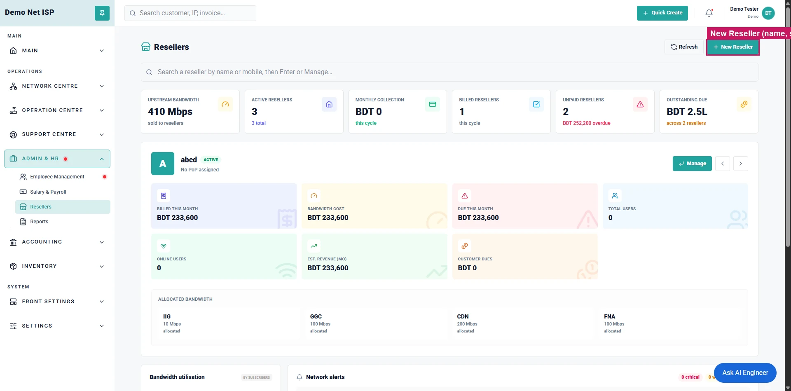Click the Customer Dues coins icon

[x=465, y=246]
